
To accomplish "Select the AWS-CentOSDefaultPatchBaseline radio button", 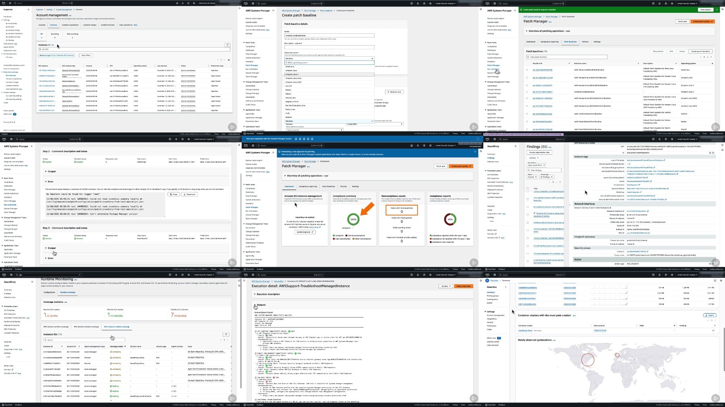I will [527, 114].
